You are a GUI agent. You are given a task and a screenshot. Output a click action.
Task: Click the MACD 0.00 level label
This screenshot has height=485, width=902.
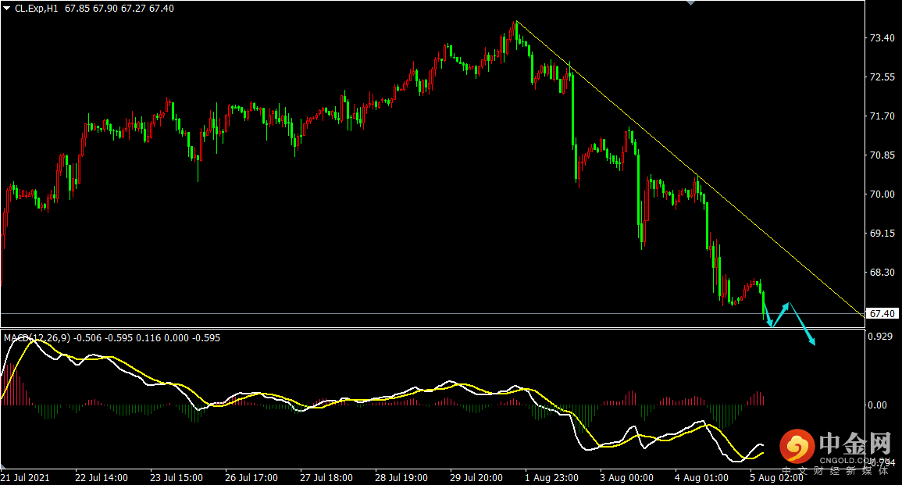click(x=877, y=405)
